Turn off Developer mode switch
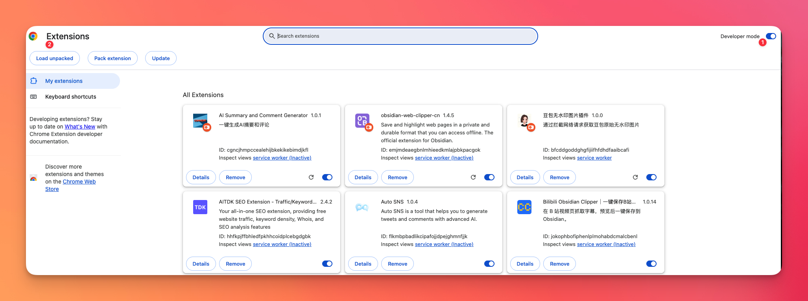Viewport: 808px width, 301px height. point(771,36)
